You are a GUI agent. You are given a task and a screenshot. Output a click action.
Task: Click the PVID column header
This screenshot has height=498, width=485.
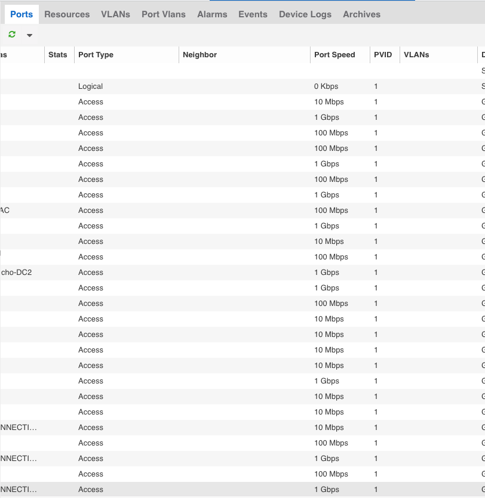383,55
